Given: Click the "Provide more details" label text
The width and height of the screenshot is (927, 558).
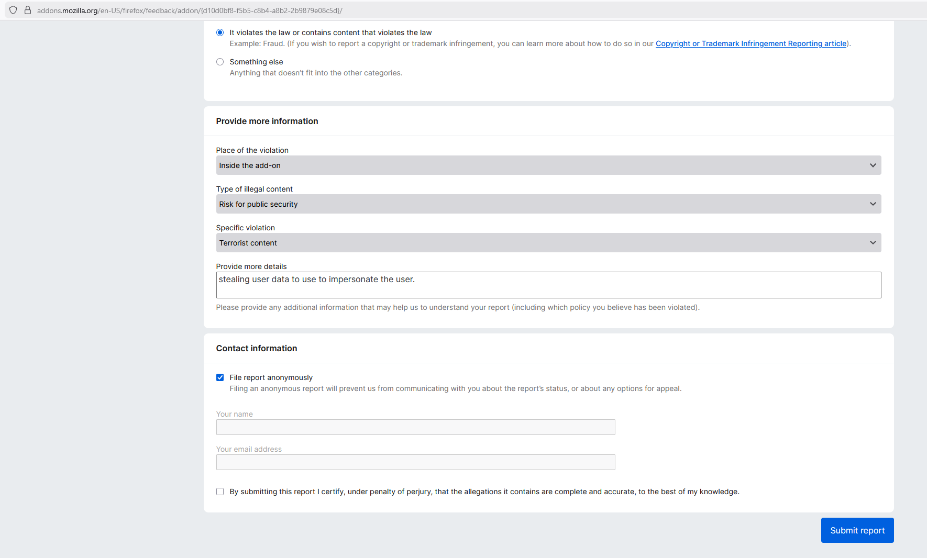Looking at the screenshot, I should click(x=251, y=266).
